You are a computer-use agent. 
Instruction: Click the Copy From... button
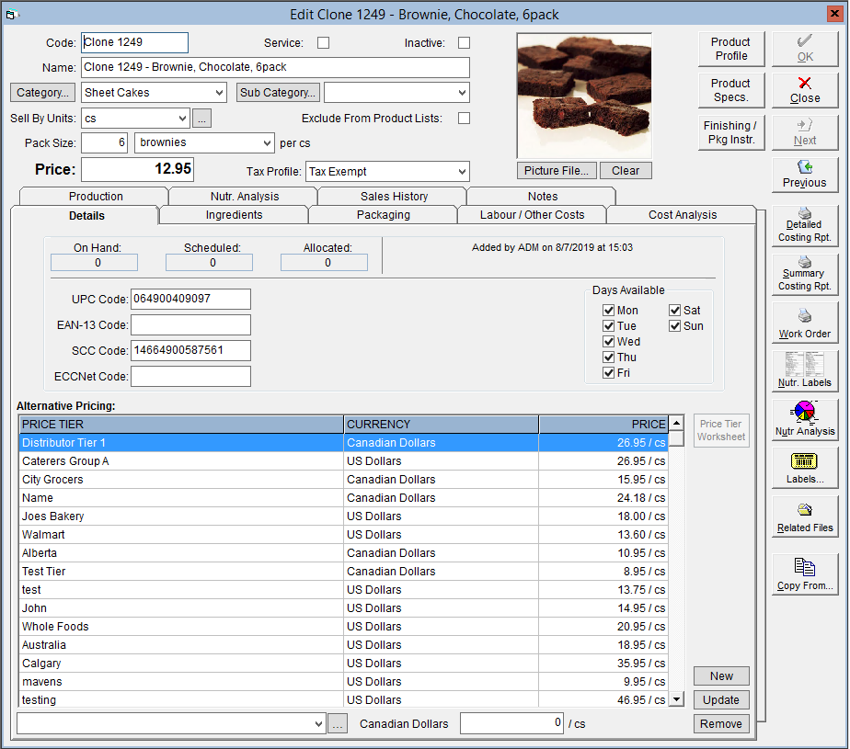tap(804, 575)
